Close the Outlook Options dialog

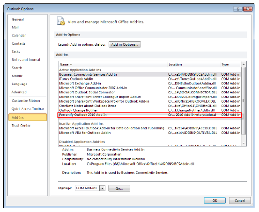point(247,9)
